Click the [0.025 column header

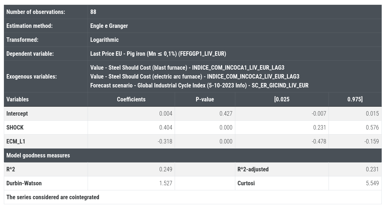point(282,99)
